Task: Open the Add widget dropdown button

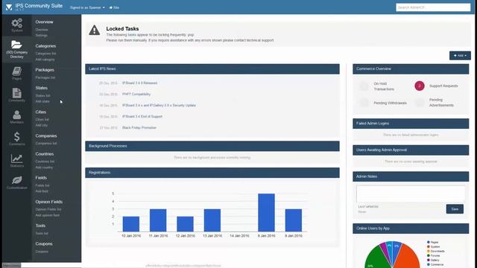Action: (x=460, y=56)
